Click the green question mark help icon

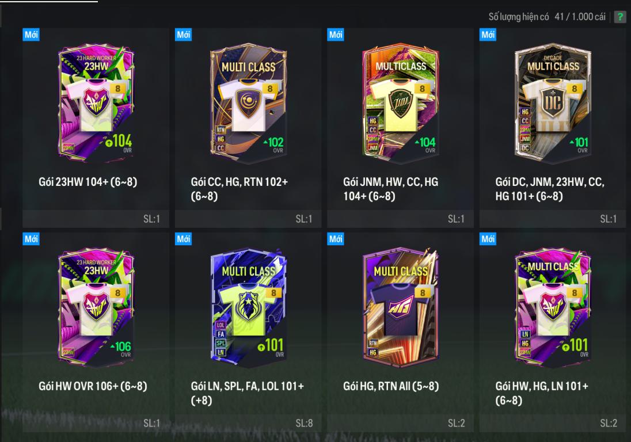pos(619,17)
